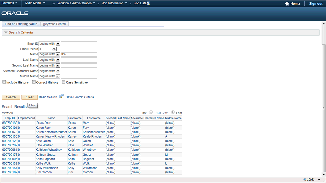Screen dimensions: 326x183
Task: Open Middle Name operator dropdown
Action: 58,76
